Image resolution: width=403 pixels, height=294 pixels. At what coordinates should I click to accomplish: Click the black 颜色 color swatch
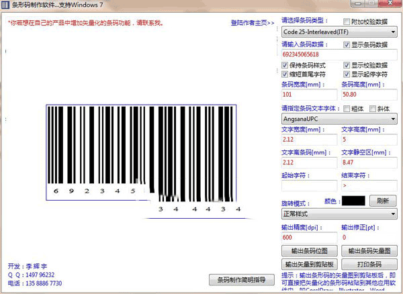click(353, 201)
